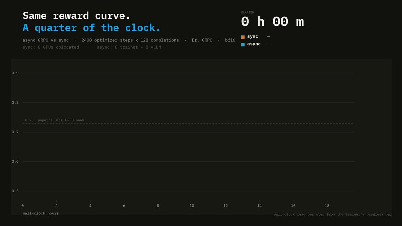Click the 8 hour x-axis tick label
Image resolution: width=402 pixels, height=226 pixels.
tap(158, 206)
